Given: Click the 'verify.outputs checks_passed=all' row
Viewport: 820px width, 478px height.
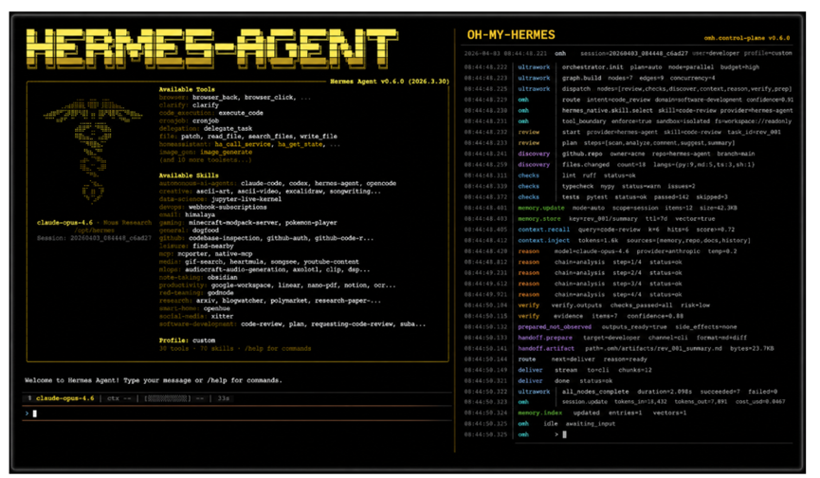Looking at the screenshot, I should (x=587, y=305).
